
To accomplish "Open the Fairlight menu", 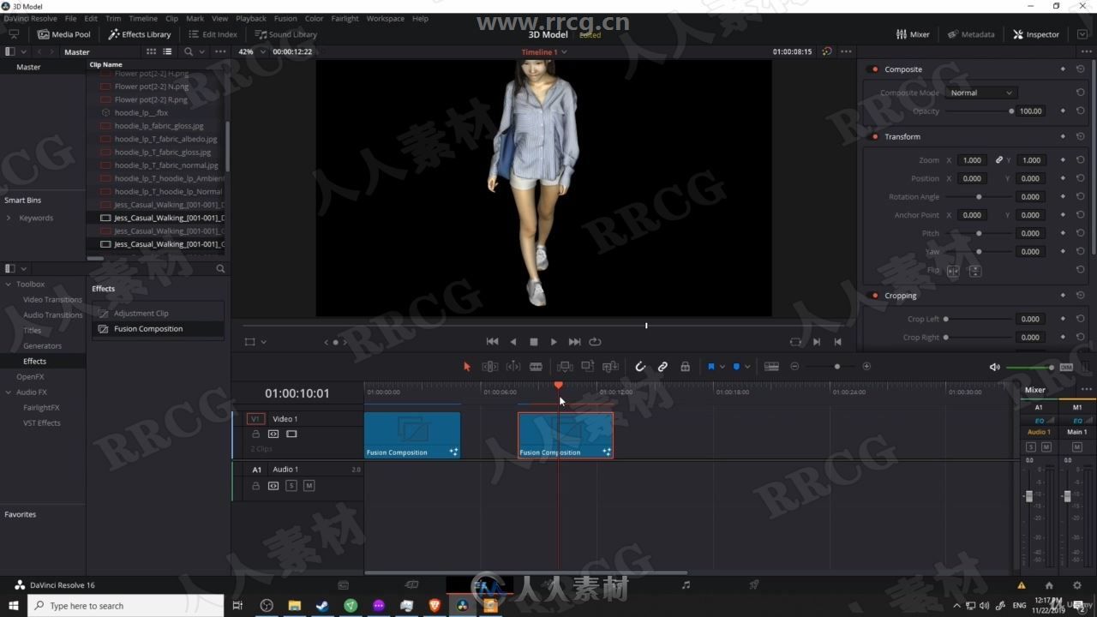I will click(345, 18).
